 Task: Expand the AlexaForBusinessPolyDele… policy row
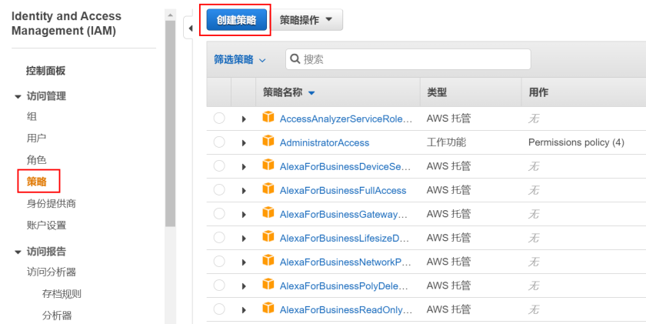pyautogui.click(x=244, y=286)
